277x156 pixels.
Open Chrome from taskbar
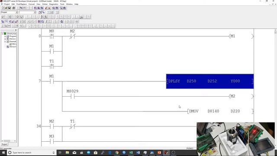117,153
